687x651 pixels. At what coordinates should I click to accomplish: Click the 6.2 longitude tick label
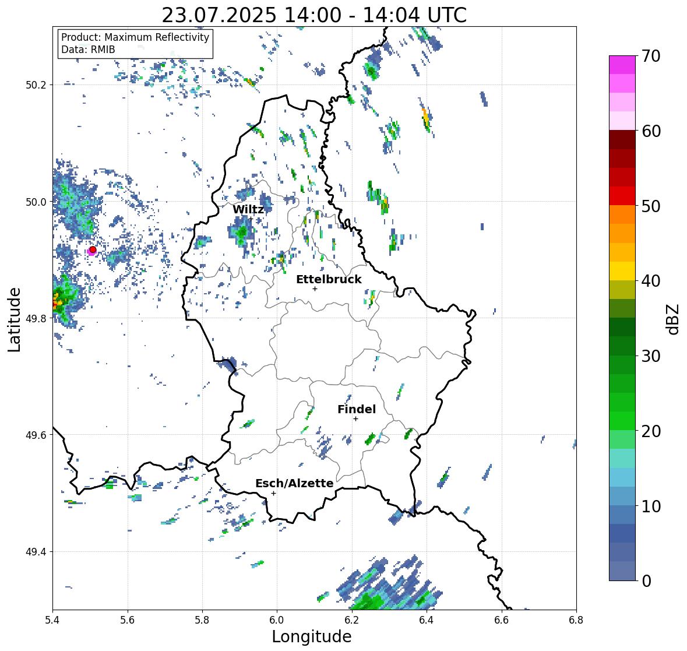(x=352, y=620)
